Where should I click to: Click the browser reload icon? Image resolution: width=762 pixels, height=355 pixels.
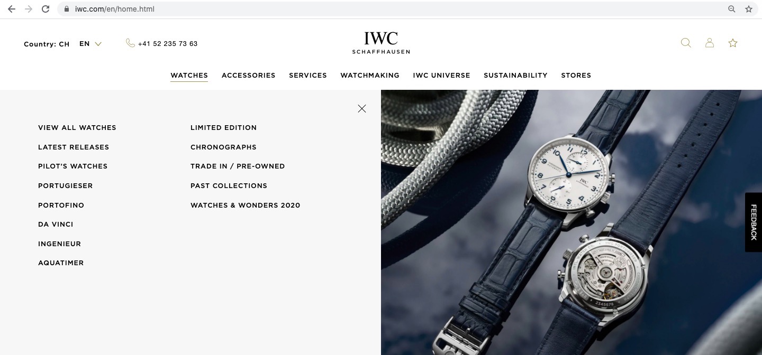point(46,9)
